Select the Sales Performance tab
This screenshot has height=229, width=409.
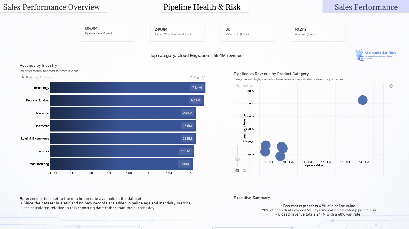(x=366, y=7)
